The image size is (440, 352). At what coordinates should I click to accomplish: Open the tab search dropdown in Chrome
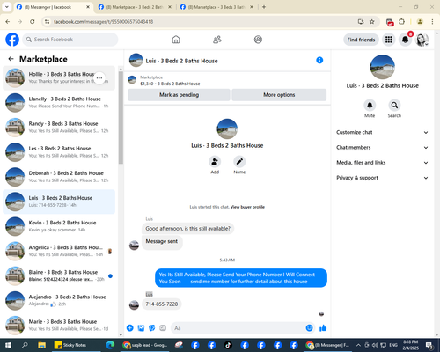point(7,7)
